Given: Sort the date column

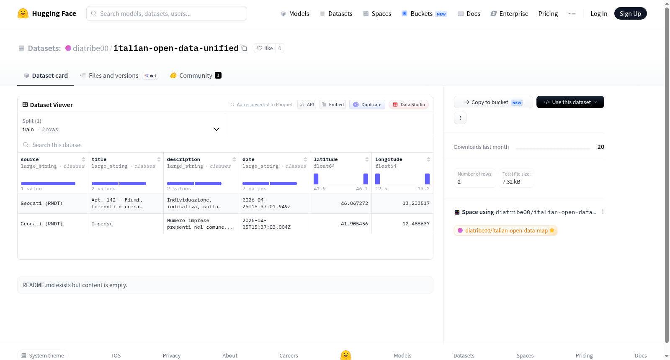Looking at the screenshot, I should 305,159.
